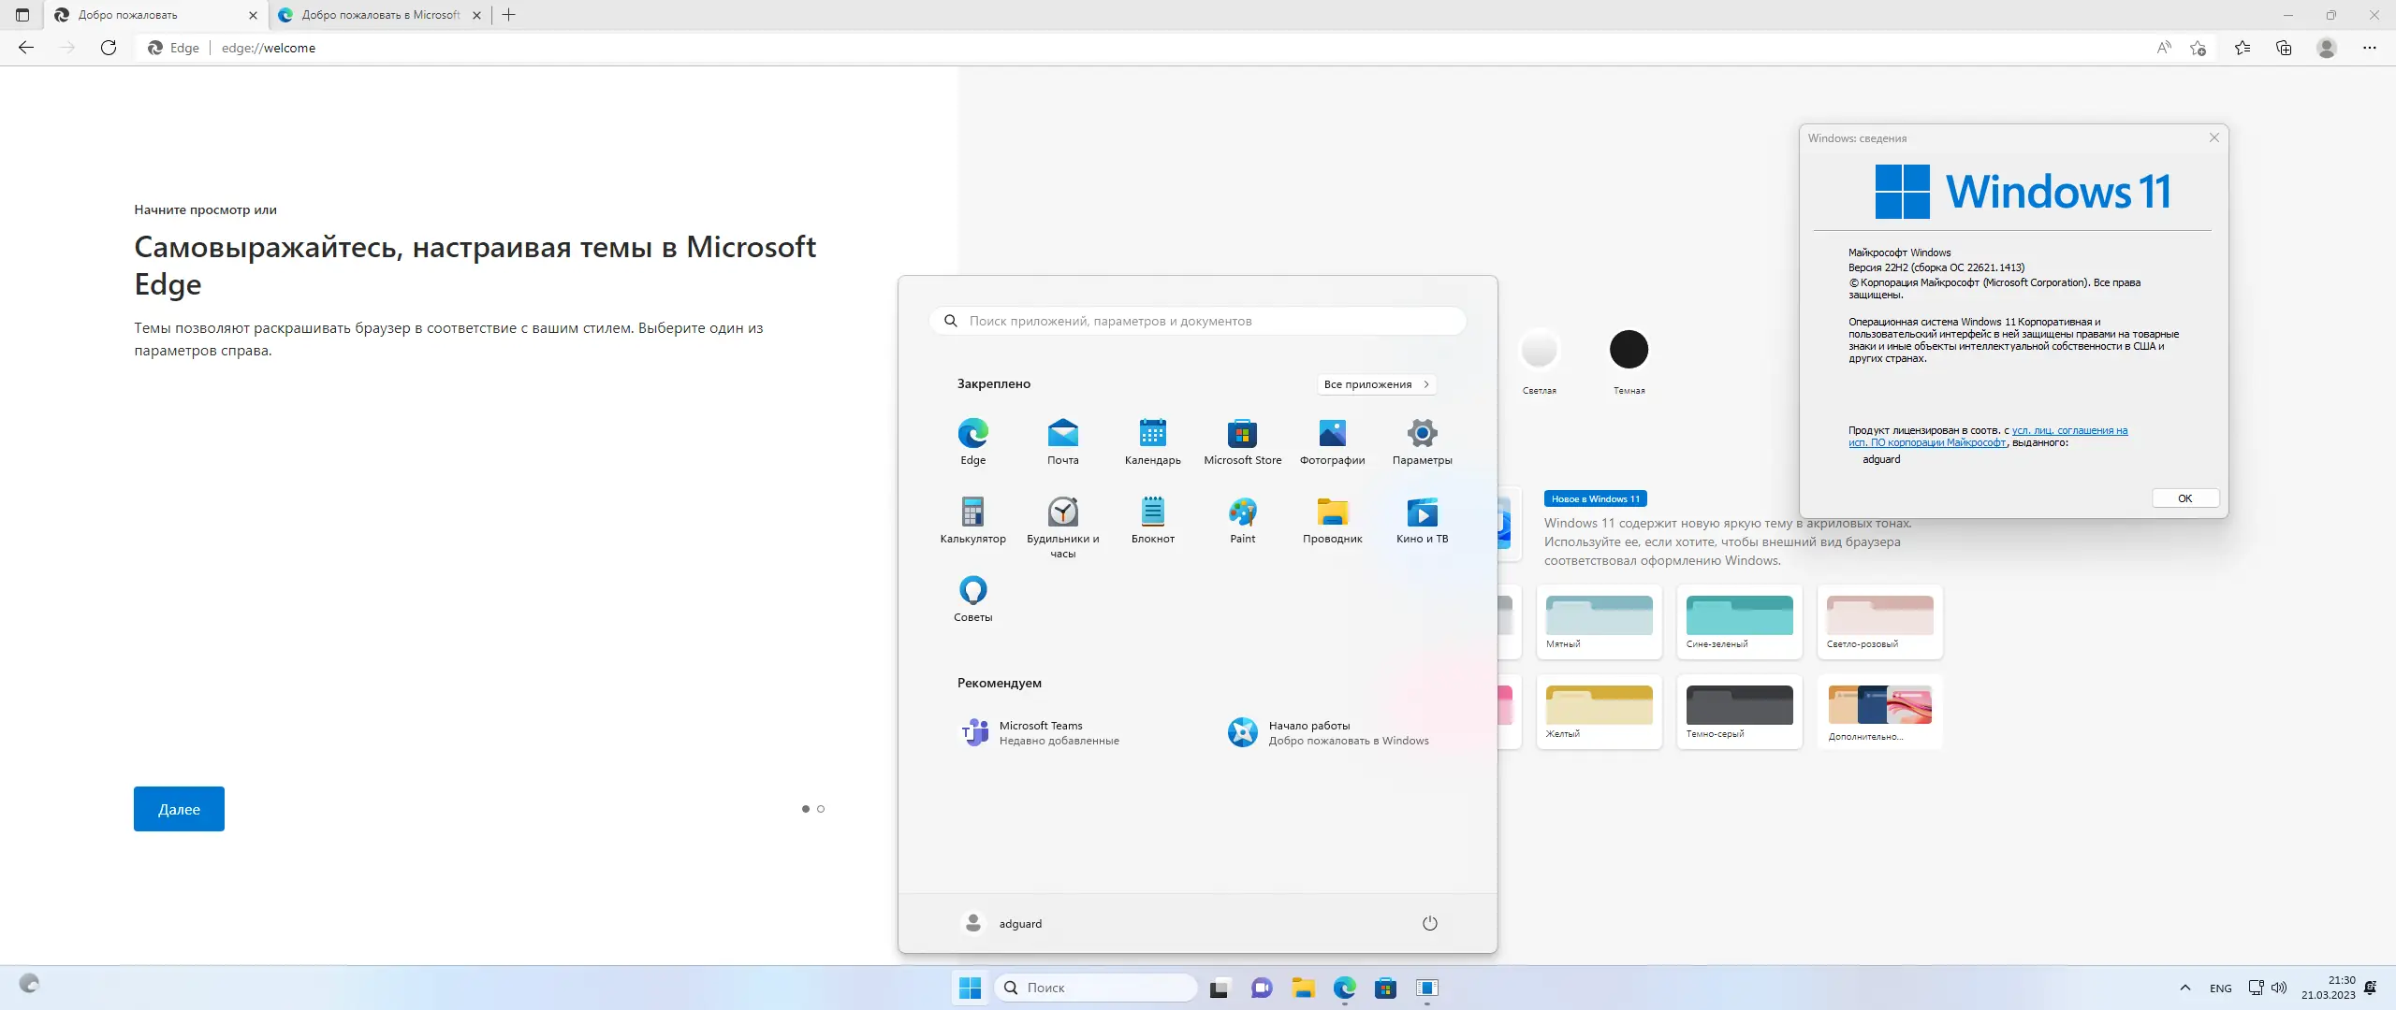This screenshot has width=2396, height=1010.
Task: Expand Все приложения list
Action: click(x=1376, y=384)
